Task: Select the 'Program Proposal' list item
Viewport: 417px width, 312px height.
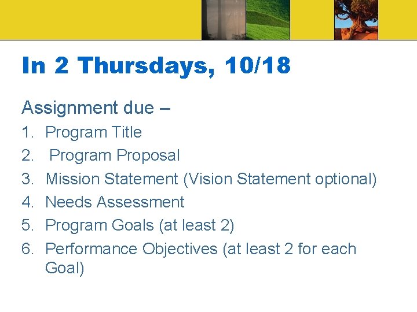Action: 114,155
